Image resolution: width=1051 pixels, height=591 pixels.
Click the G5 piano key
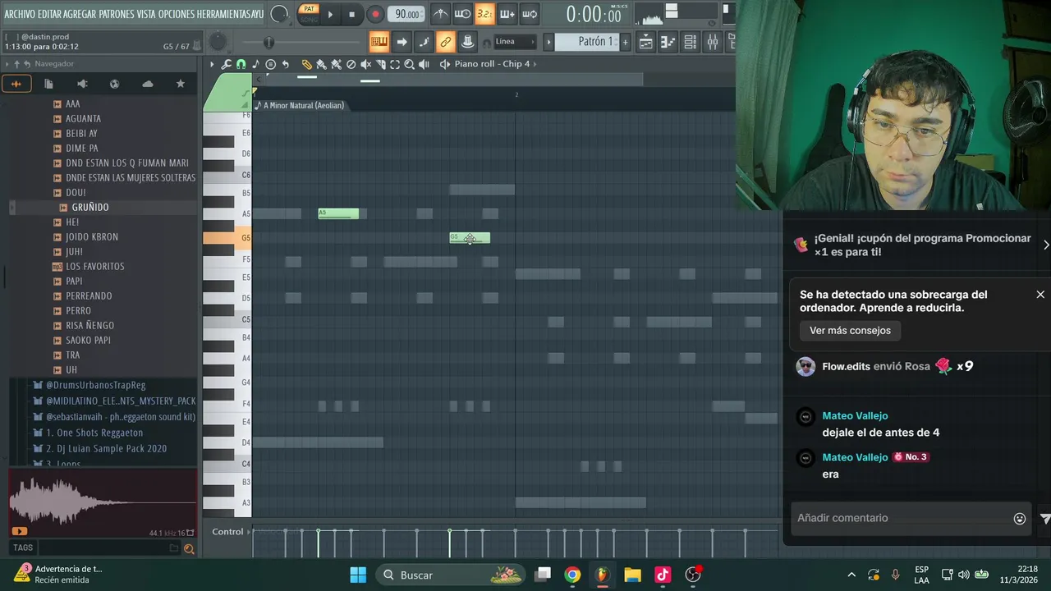click(227, 238)
